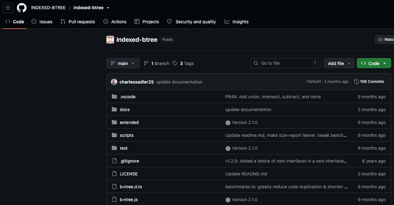The height and width of the screenshot is (205, 394).
Task: Open the 106 Commits history link
Action: tap(369, 82)
